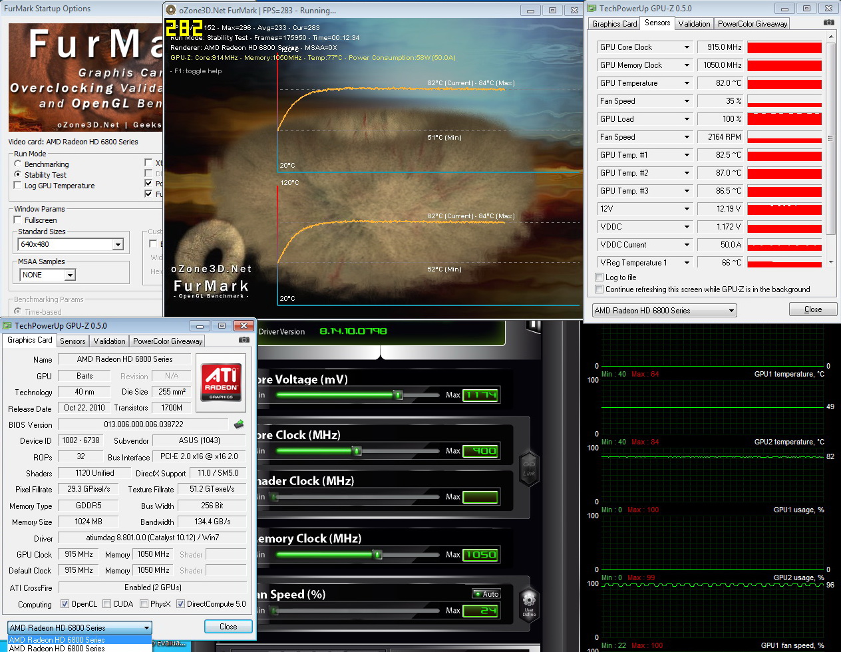Expand the GPU Temp. #2 sensor dropdown

[x=687, y=173]
